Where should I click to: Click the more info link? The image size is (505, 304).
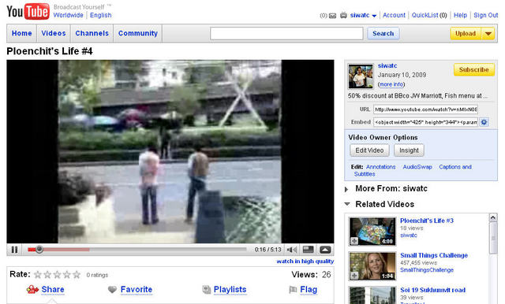(x=391, y=84)
